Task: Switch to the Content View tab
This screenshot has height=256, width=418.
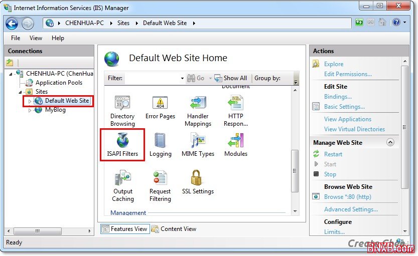Action: pos(174,229)
